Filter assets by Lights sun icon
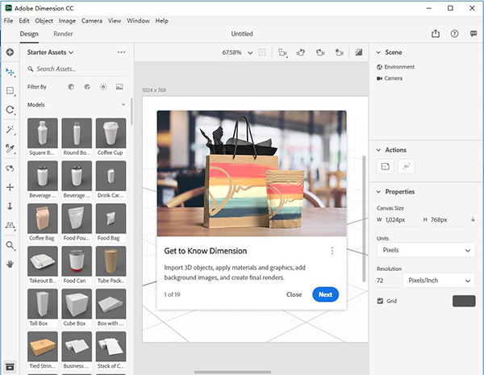Screen dimensions: 484x375 102,86
